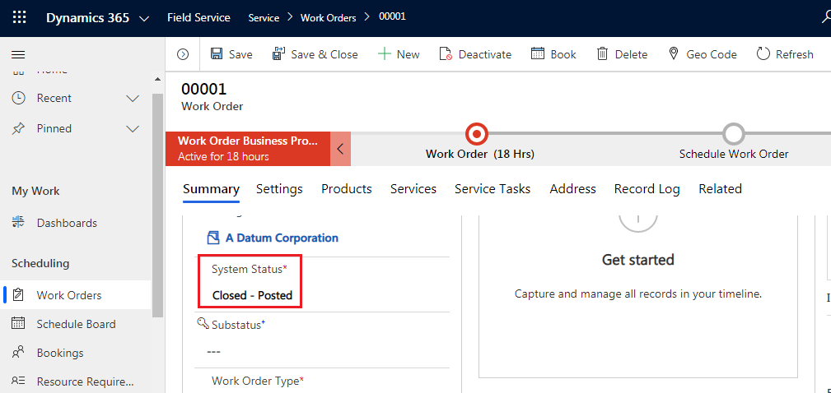This screenshot has height=393, width=831.
Task: Click the Dashboards icon in sidebar
Action: [19, 222]
